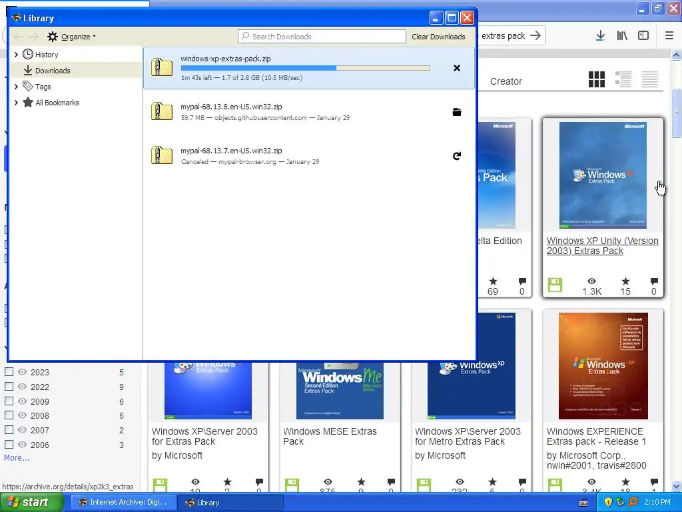Click the software floppy icon on Unity card
682x512 pixels.
coord(555,285)
